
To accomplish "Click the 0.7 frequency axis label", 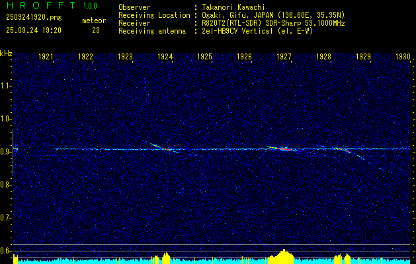I will click(6, 218).
